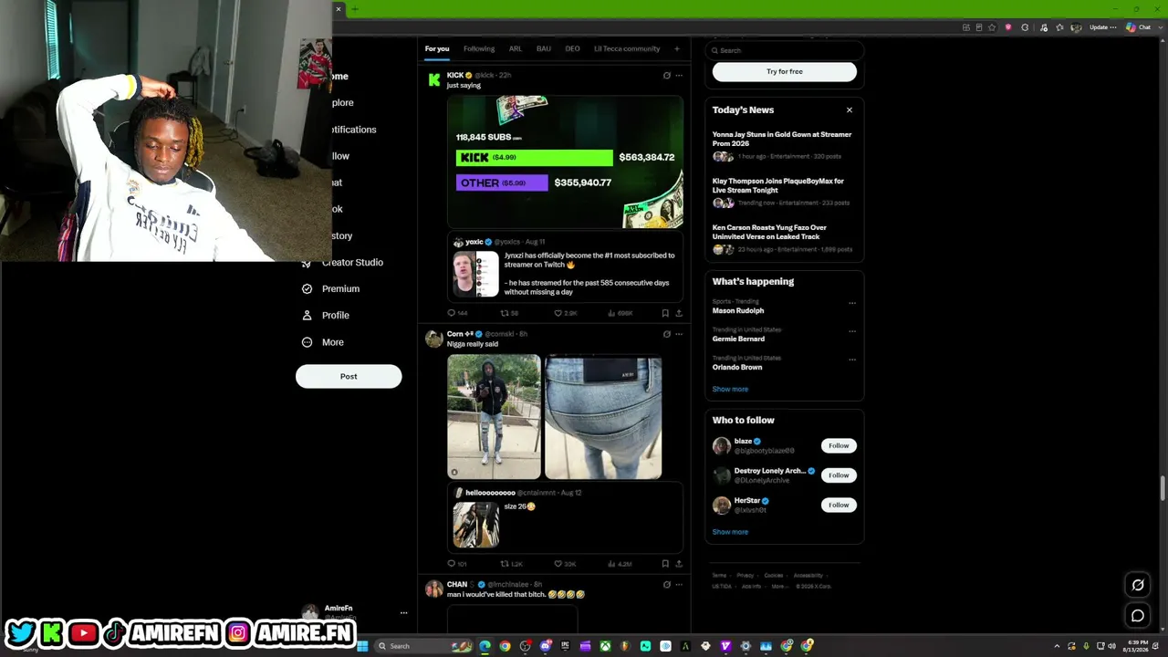1168x657 pixels.
Task: Click KICK account avatar
Action: click(x=434, y=80)
